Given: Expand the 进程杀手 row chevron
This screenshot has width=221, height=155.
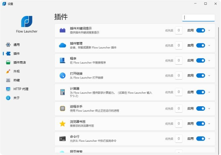Looking at the screenshot, I should [x=209, y=108].
